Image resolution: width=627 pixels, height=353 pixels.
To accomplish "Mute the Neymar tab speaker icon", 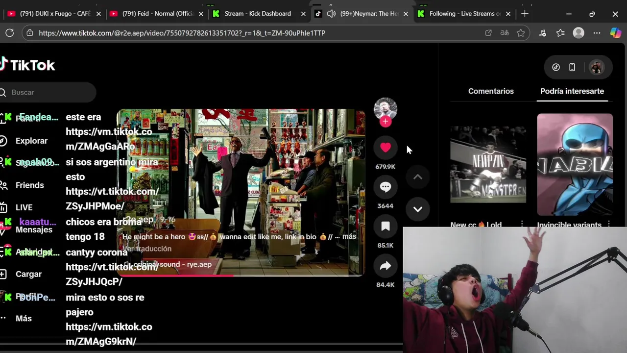I will click(332, 14).
